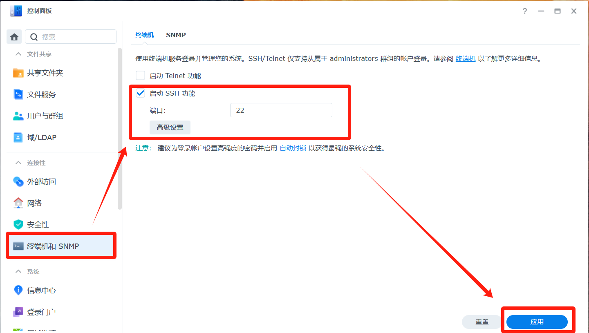Open 域/LDAP domain icon
Viewport: 589px width, 333px height.
click(x=18, y=138)
